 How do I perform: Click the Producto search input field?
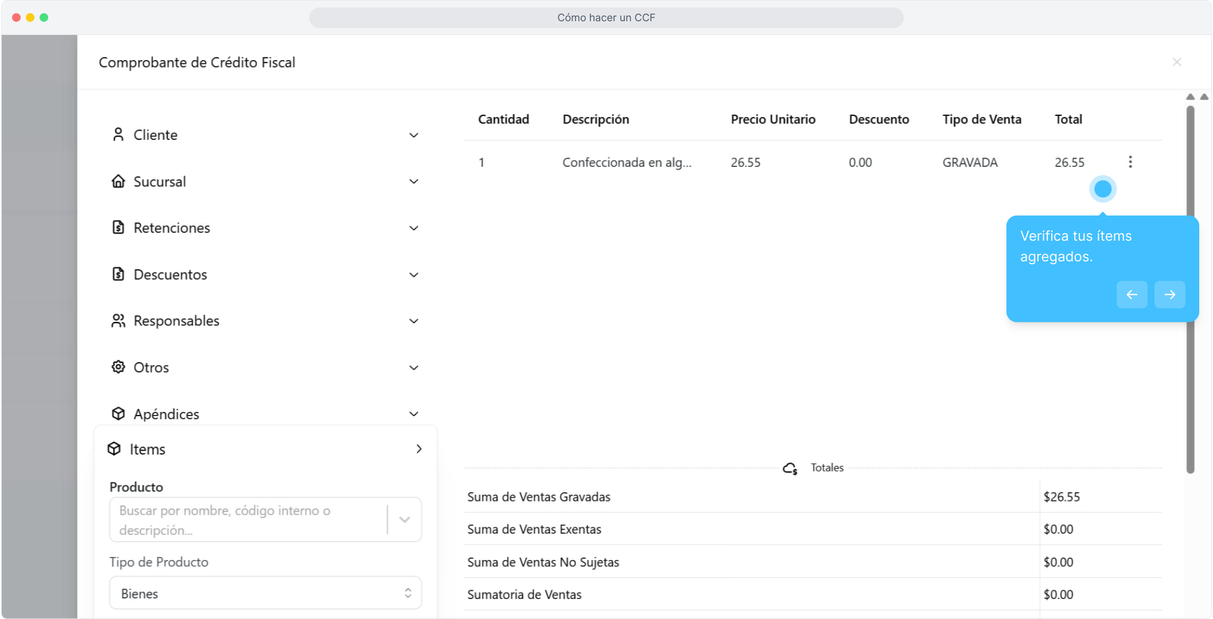[x=247, y=520]
